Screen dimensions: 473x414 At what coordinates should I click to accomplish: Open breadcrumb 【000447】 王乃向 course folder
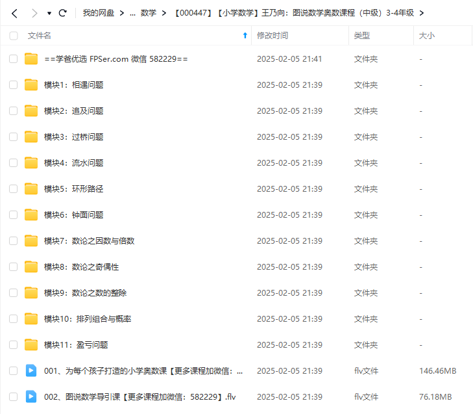(x=295, y=13)
